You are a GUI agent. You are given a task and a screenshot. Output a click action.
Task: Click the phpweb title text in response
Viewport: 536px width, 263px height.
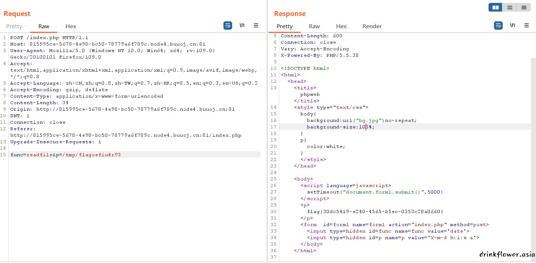(x=310, y=94)
